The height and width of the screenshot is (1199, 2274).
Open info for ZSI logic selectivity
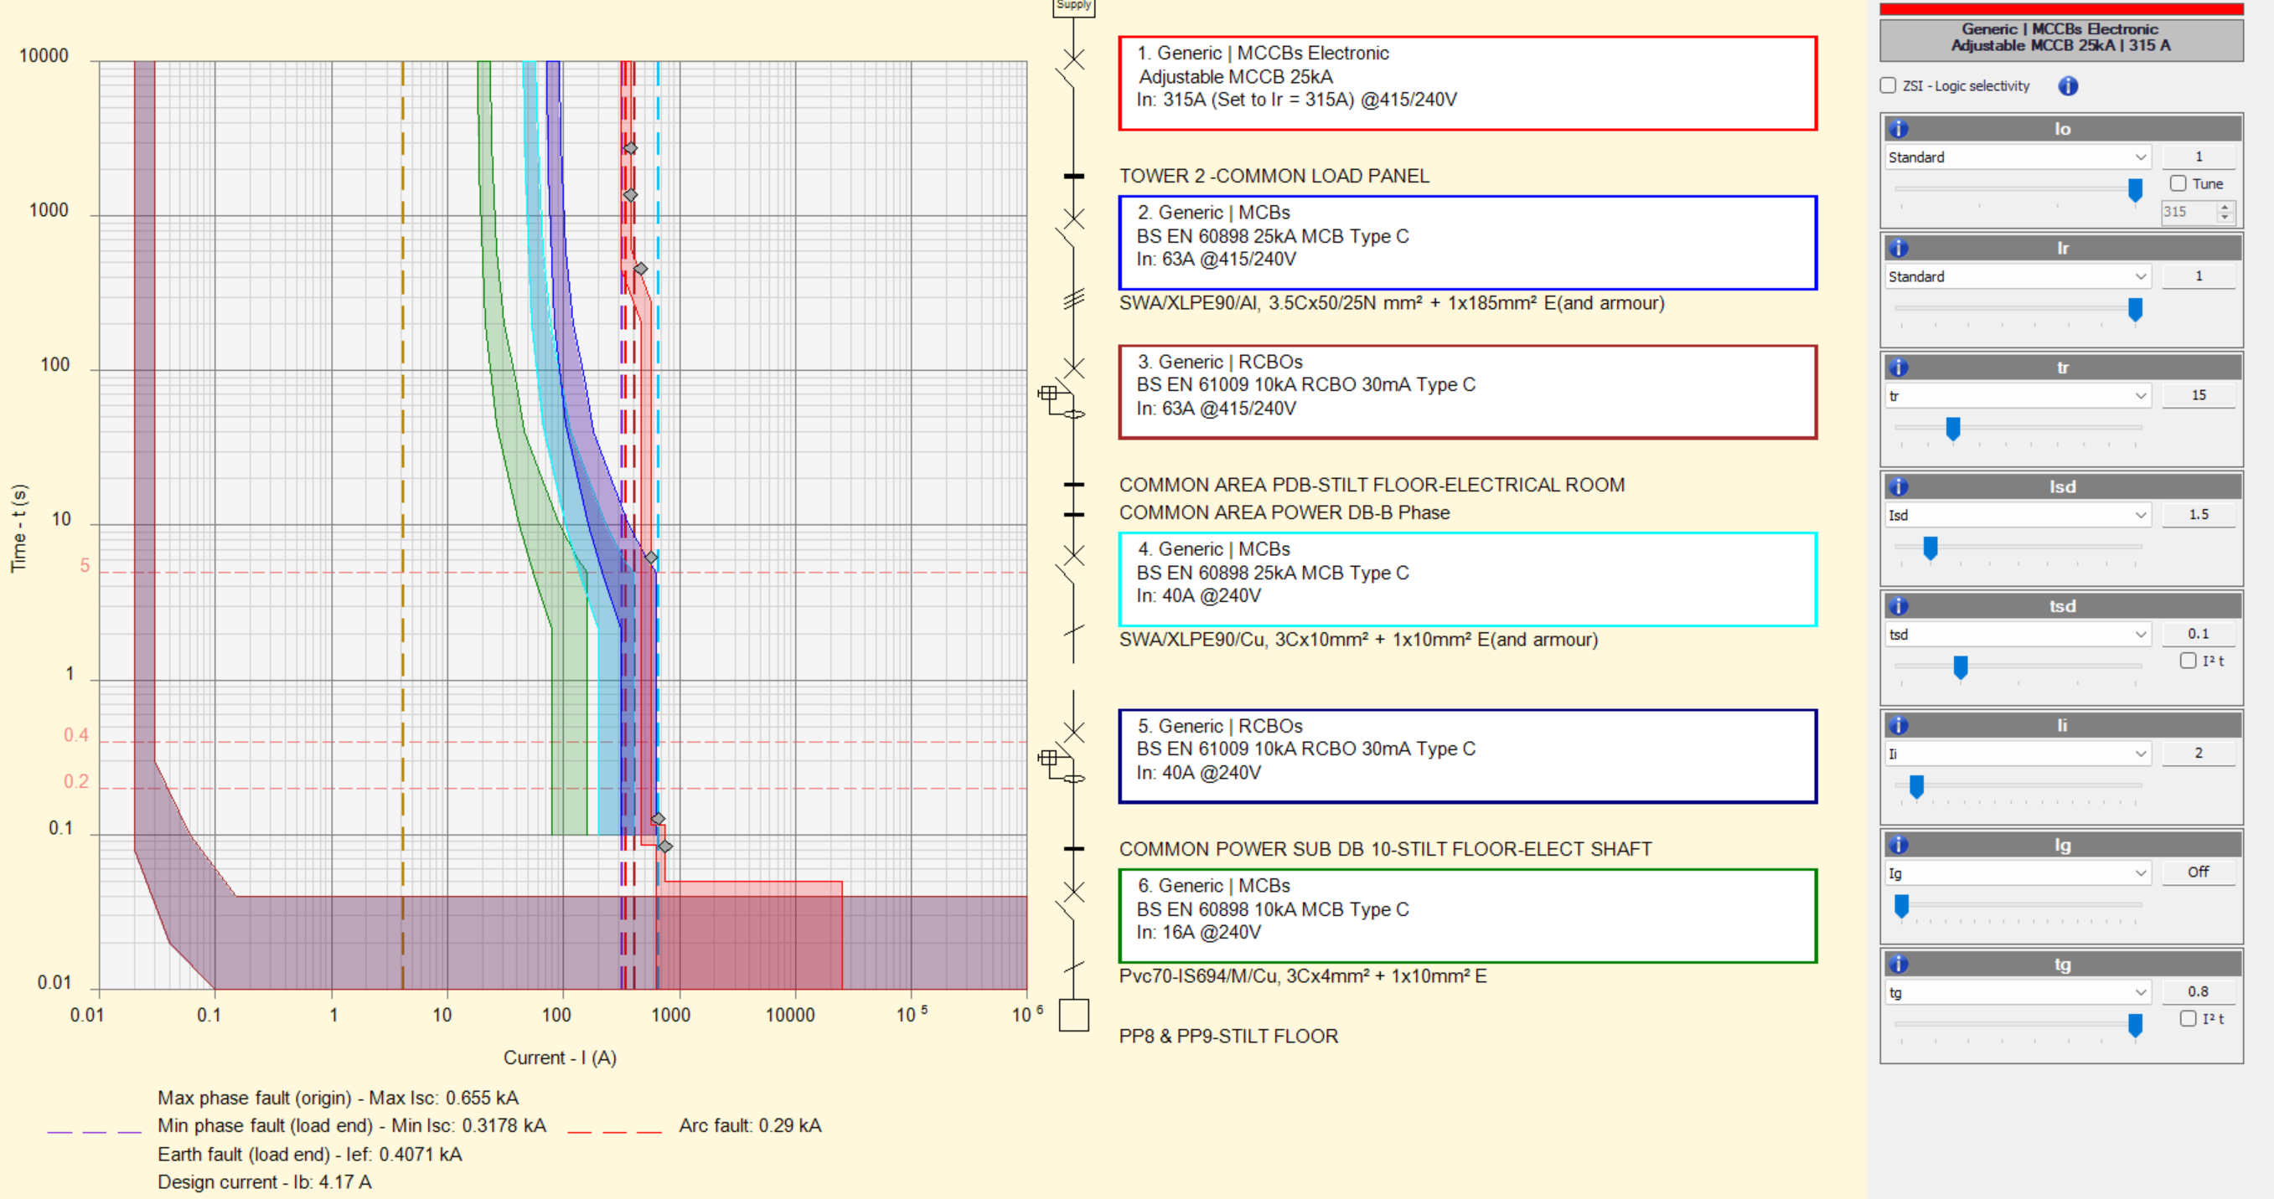(2067, 85)
